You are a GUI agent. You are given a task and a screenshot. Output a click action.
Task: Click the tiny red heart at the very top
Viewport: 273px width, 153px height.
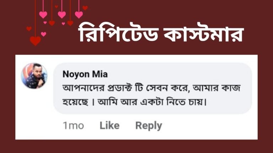(56, 6)
